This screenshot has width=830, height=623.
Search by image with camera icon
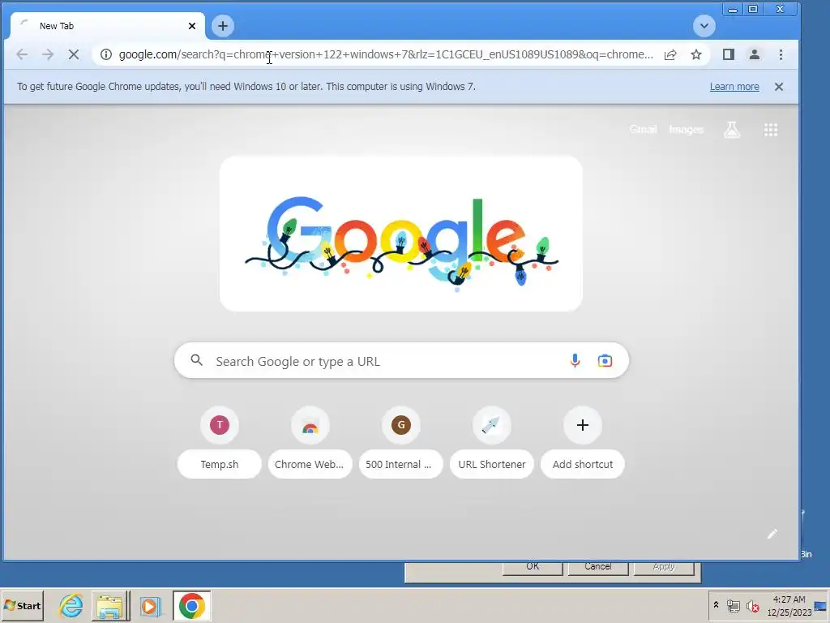pos(605,361)
